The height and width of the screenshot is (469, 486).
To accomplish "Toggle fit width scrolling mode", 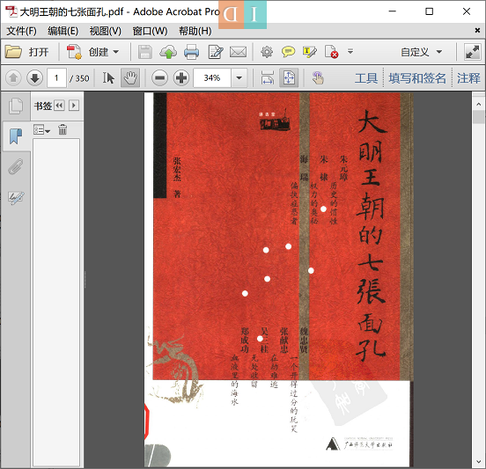I will (267, 77).
